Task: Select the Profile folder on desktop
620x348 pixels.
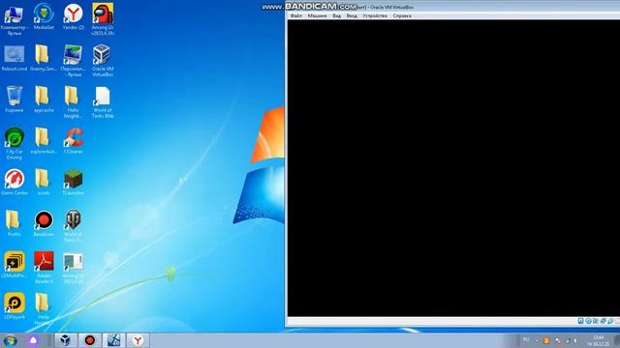Action: pyautogui.click(x=15, y=223)
